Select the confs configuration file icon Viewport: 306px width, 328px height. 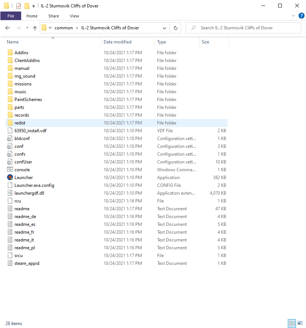pos(10,154)
